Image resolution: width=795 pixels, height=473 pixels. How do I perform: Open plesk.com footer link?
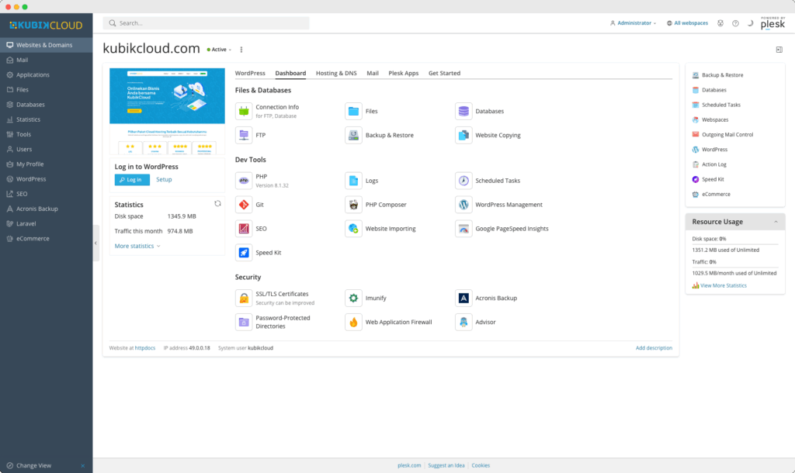(x=409, y=465)
